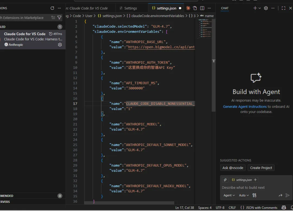Screen dimensions: 293x211
Task: Open the Auto model picker dropdown
Action: pyautogui.click(x=244, y=195)
